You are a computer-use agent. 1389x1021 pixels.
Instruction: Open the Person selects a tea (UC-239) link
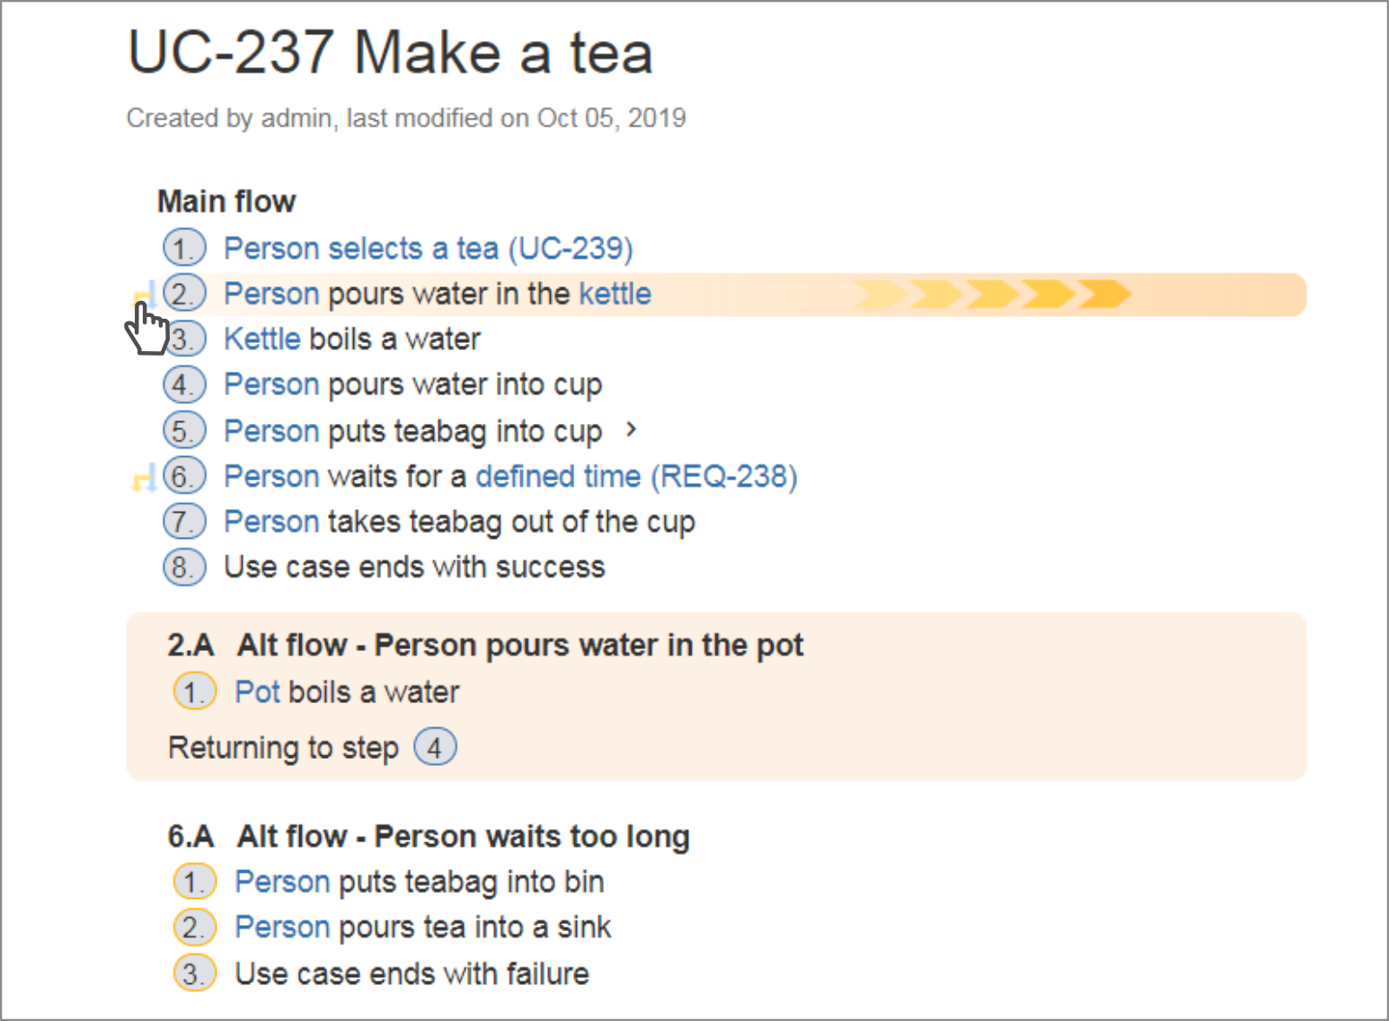coord(429,248)
